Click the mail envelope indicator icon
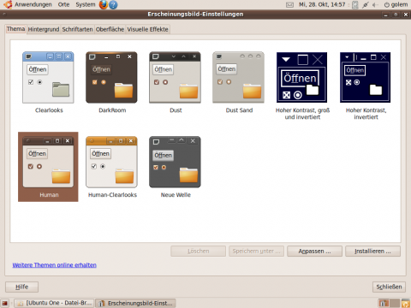 289,5
